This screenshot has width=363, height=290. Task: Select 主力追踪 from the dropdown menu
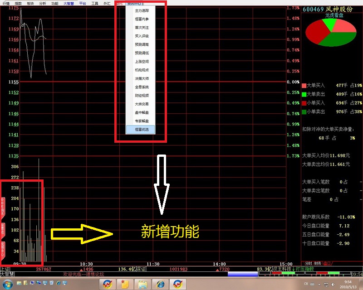[x=141, y=10]
